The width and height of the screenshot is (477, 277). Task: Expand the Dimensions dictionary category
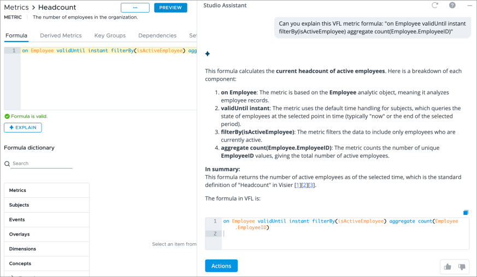[46, 249]
